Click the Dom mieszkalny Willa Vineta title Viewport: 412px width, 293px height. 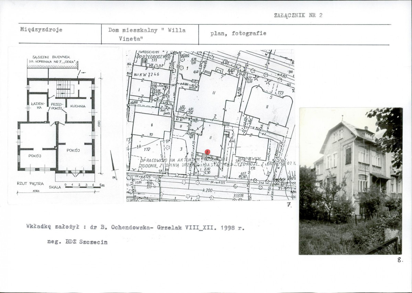(x=147, y=34)
